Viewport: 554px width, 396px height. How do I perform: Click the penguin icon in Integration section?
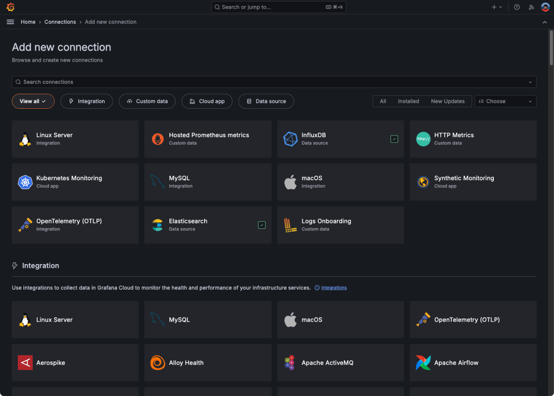pyautogui.click(x=25, y=320)
